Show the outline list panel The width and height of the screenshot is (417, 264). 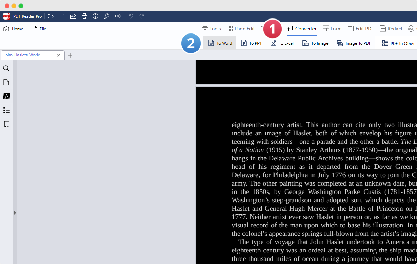6,110
